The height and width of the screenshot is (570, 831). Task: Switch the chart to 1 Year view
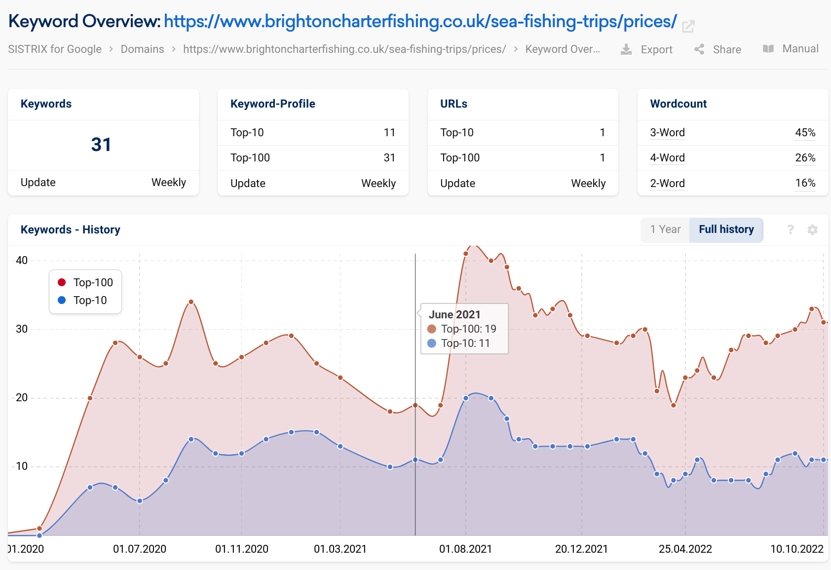coord(665,229)
